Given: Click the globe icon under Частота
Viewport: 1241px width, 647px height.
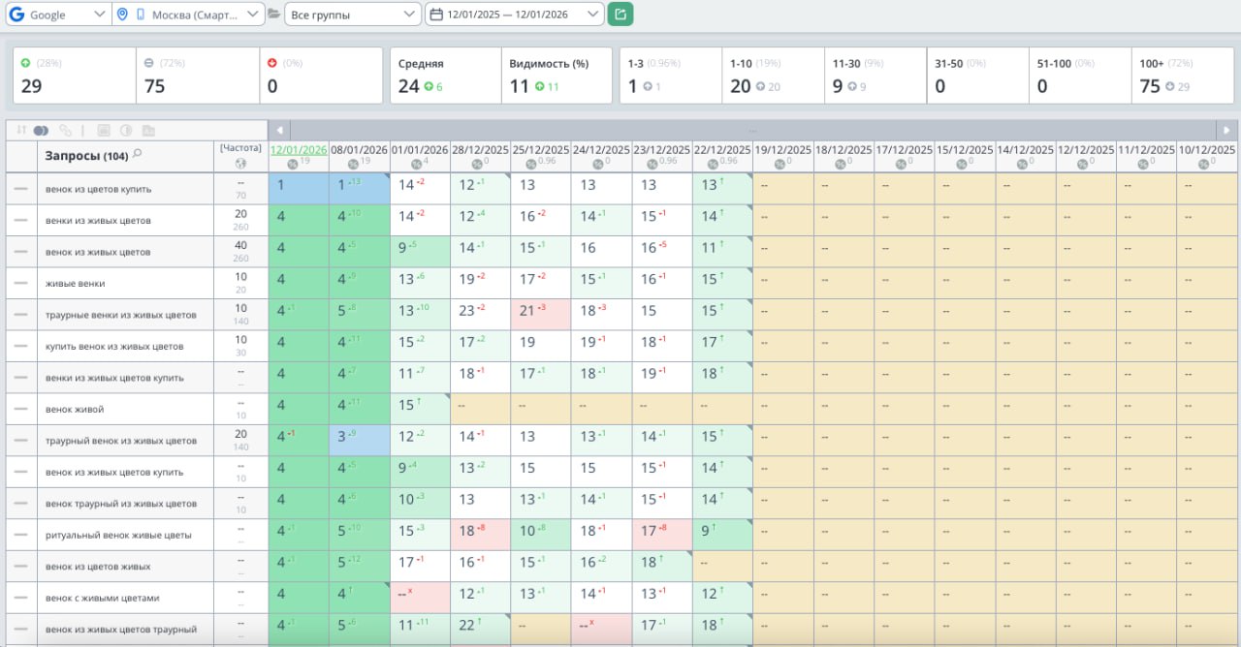Looking at the screenshot, I should [240, 163].
